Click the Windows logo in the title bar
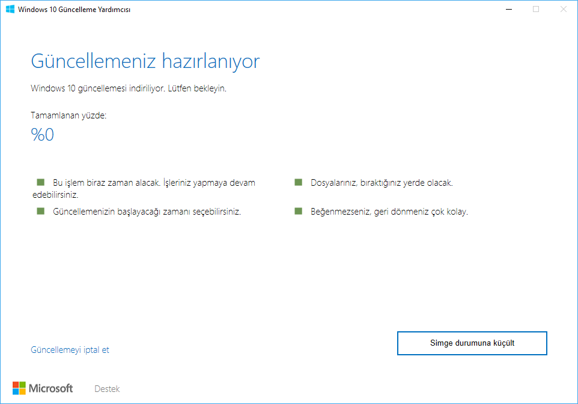 point(10,9)
